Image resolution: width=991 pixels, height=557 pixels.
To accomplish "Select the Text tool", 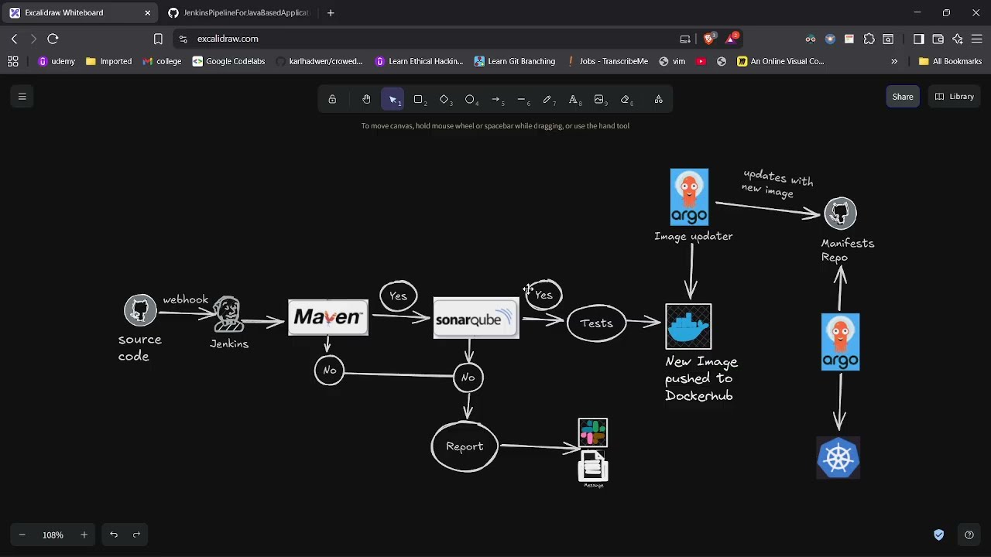I will pos(574,99).
